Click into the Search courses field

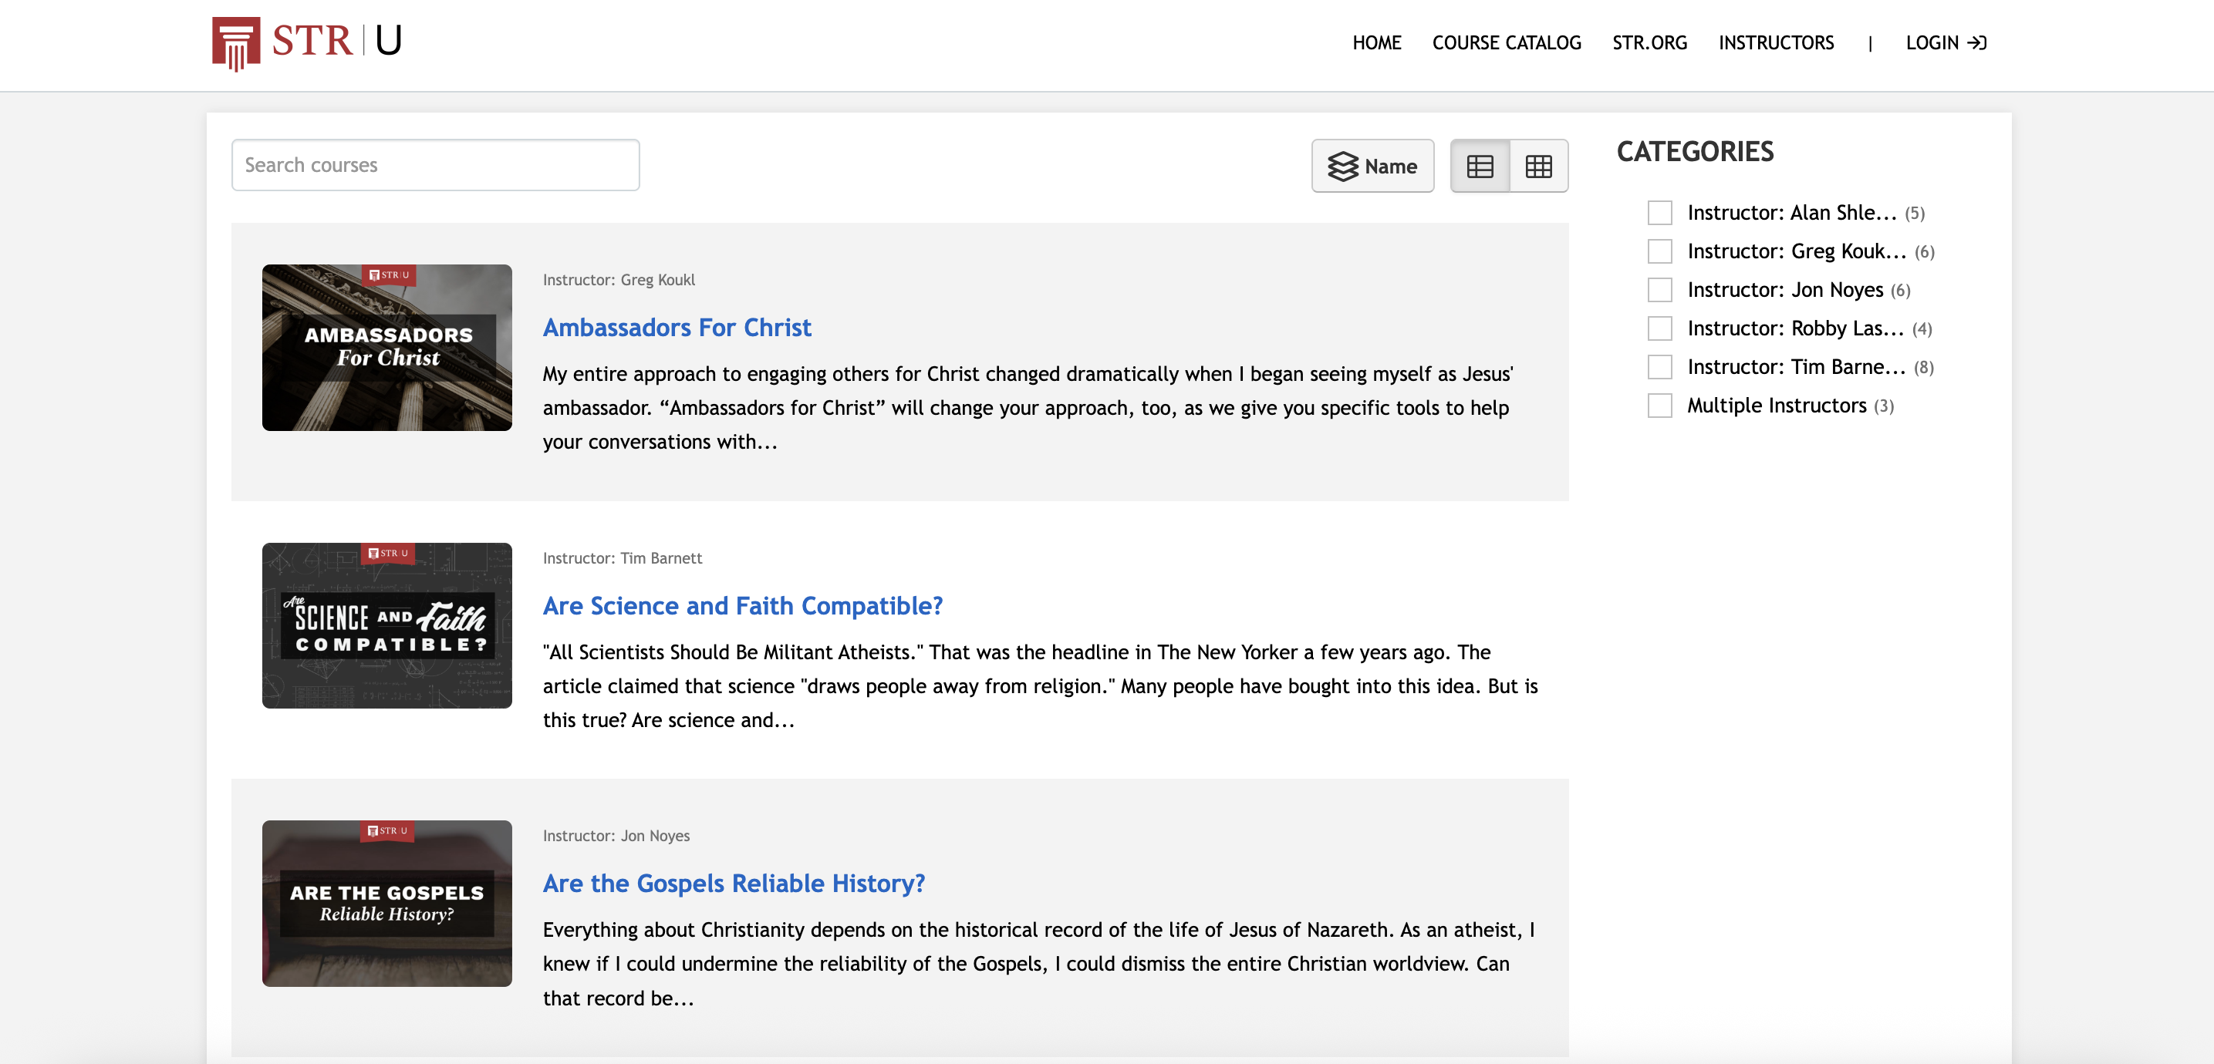tap(435, 165)
